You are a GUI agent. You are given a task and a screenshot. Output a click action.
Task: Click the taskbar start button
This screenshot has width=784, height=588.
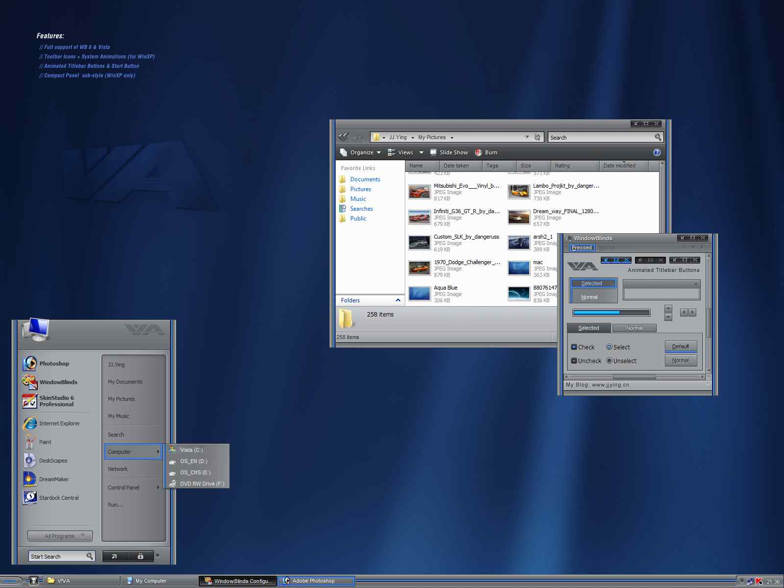click(x=11, y=581)
